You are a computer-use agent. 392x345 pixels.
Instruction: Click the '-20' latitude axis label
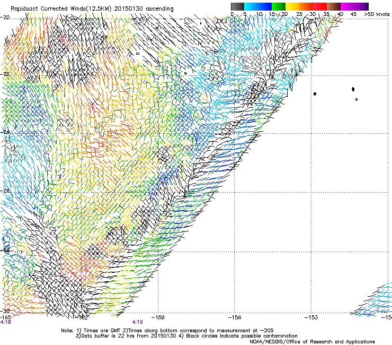(5, 18)
